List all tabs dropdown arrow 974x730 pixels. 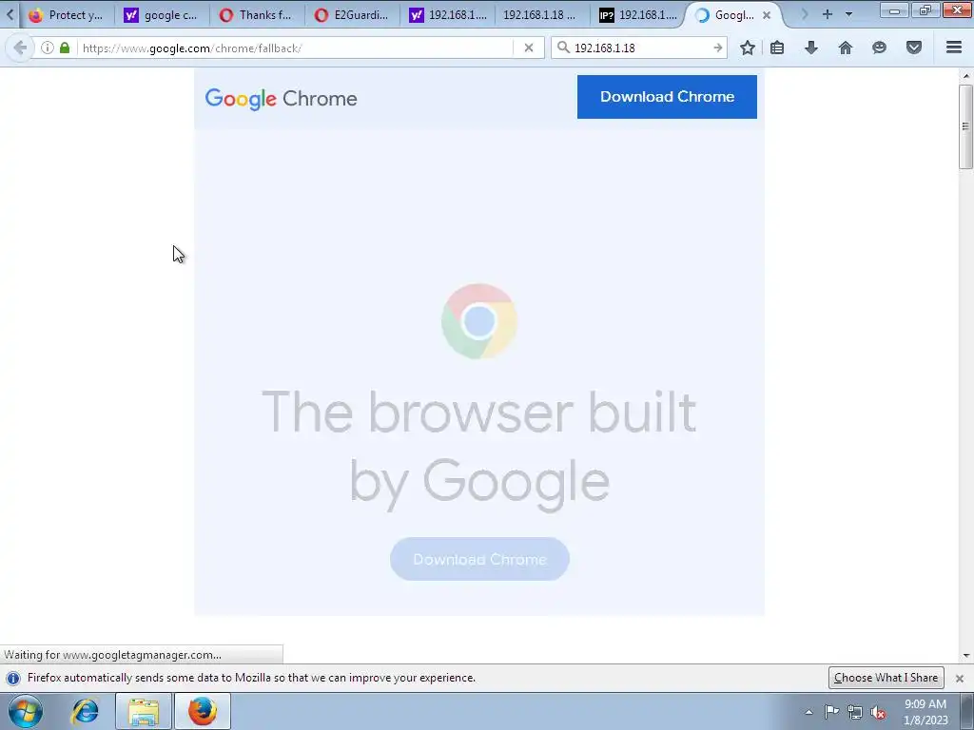coord(849,14)
